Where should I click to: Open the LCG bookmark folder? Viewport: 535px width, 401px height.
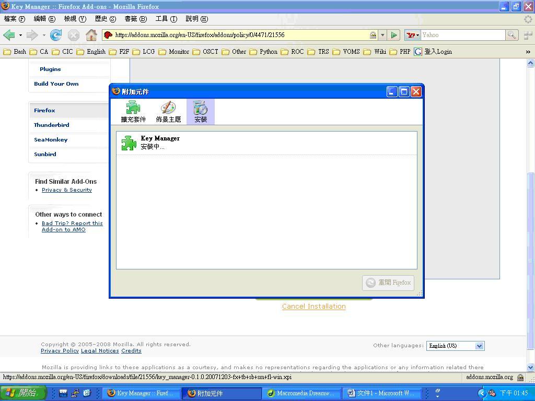(x=144, y=52)
